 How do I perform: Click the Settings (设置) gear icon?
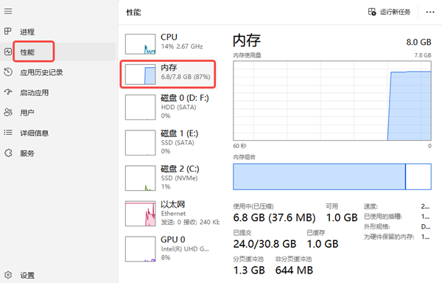point(8,275)
